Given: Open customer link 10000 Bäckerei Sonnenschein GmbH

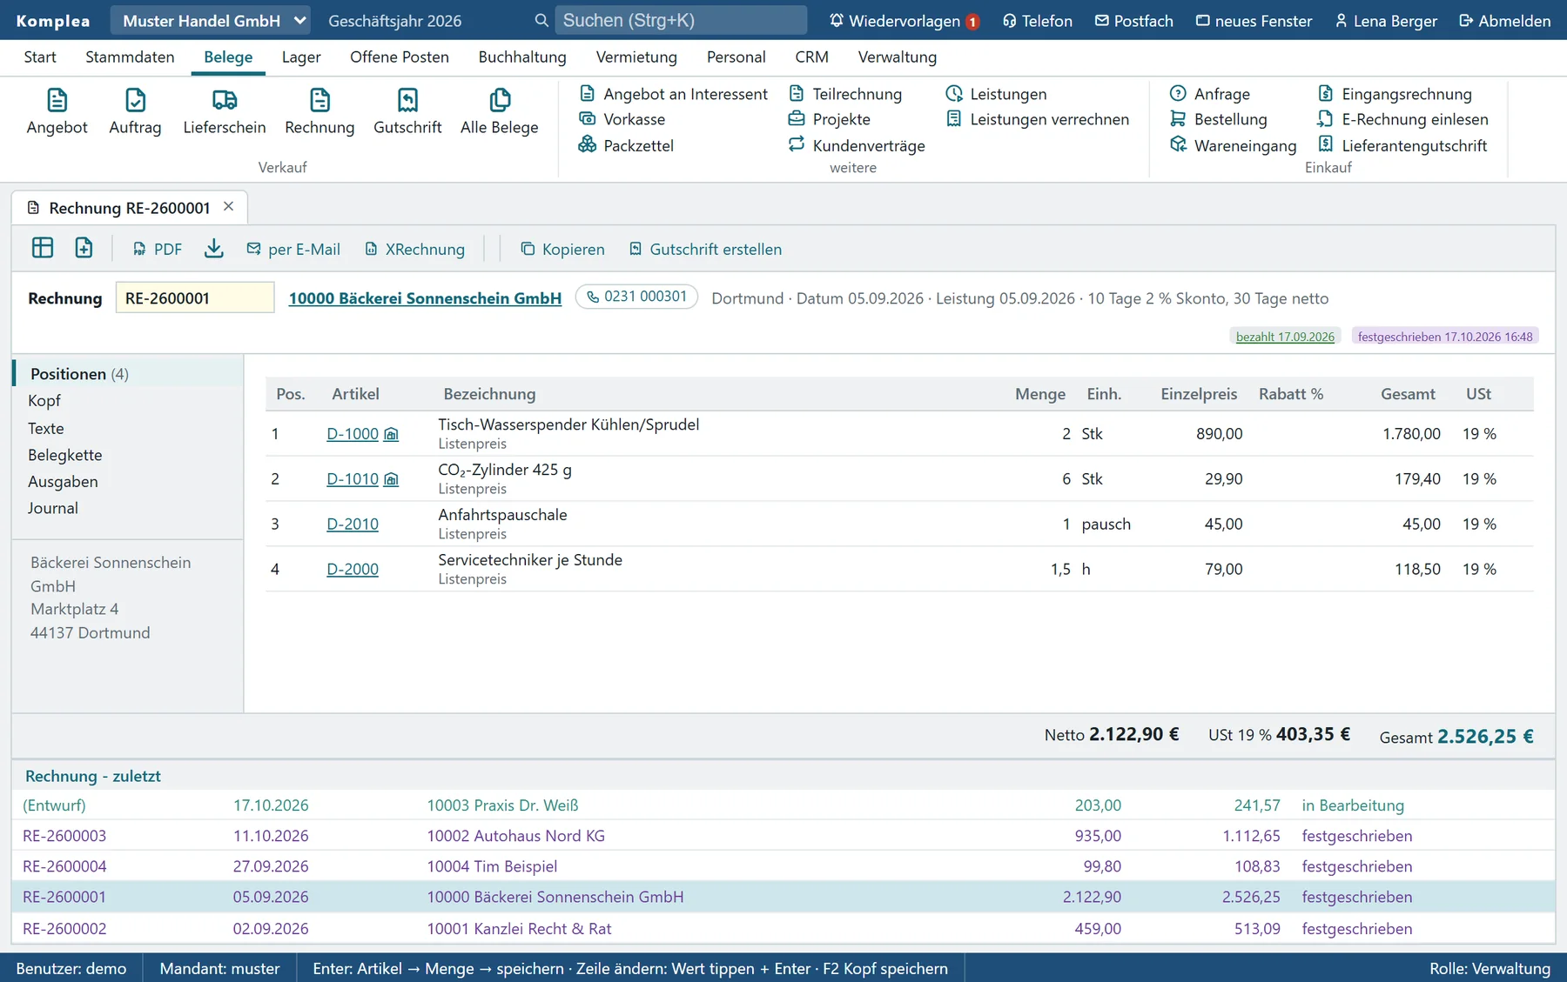Looking at the screenshot, I should point(425,298).
